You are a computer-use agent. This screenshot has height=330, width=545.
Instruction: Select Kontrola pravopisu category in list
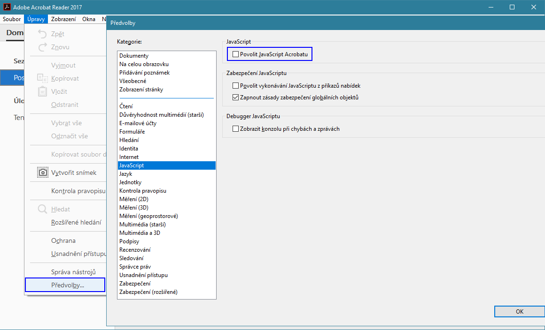(166, 191)
